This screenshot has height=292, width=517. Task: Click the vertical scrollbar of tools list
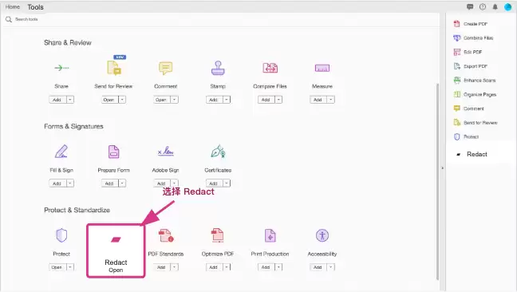[x=437, y=181]
